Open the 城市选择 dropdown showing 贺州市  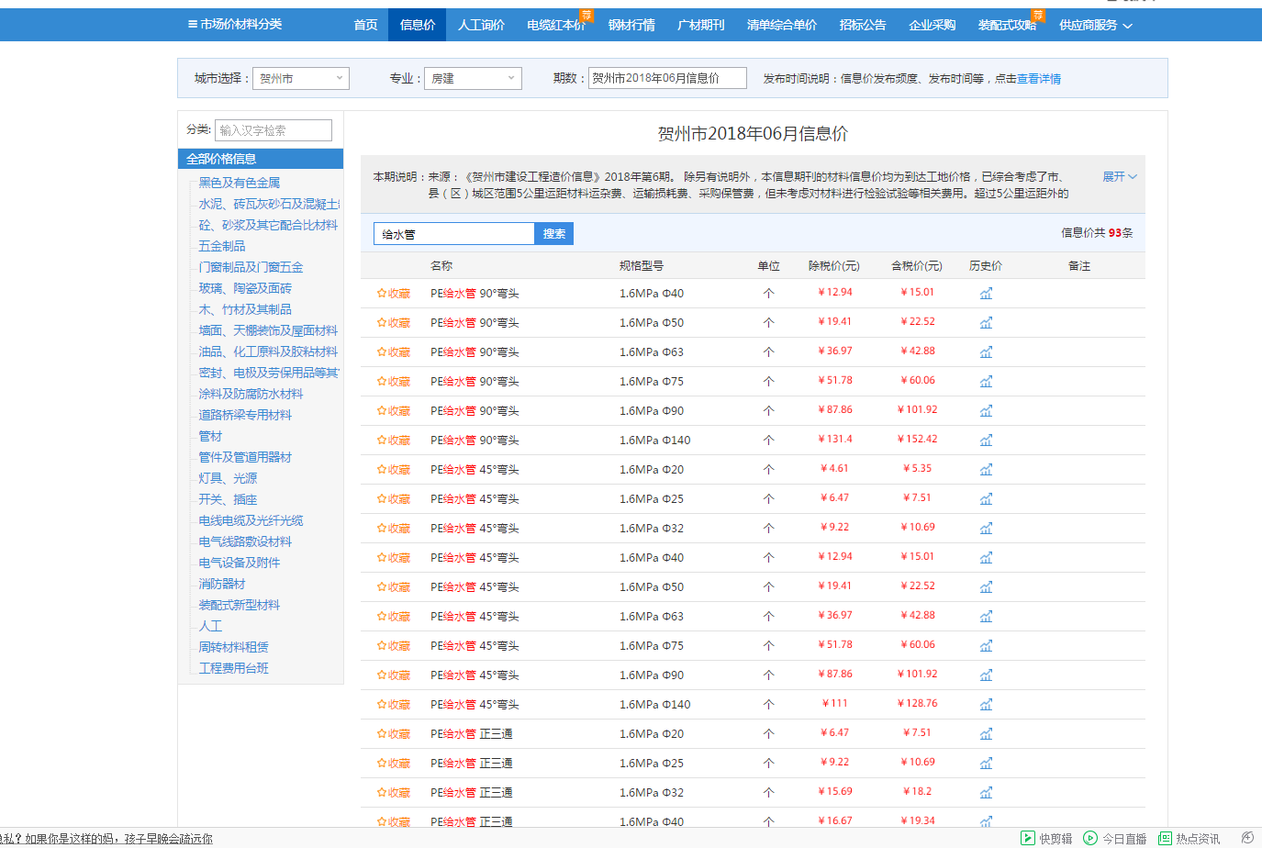pyautogui.click(x=301, y=79)
